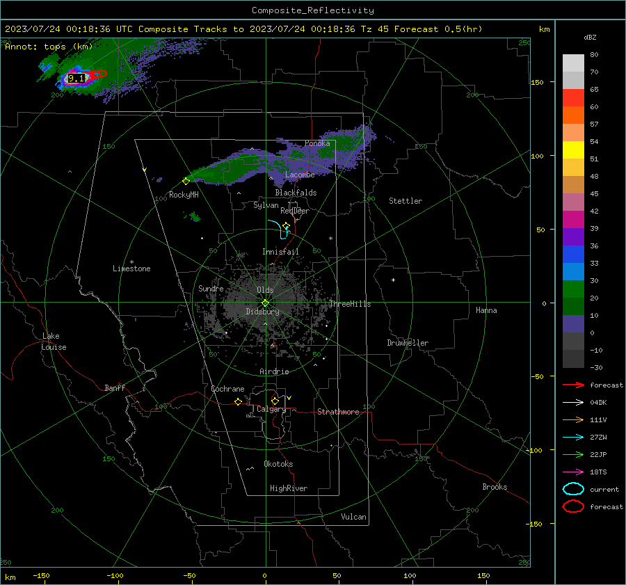Click the Hanna label
Screen dimensions: 626x585
tap(486, 310)
